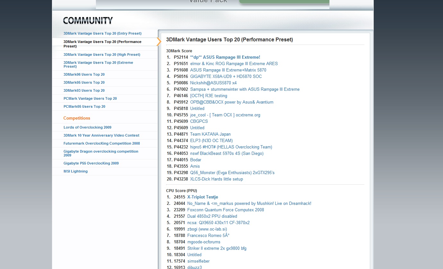Open Team KATANA Japan result
Screen dimensions: 443x269
click(210, 134)
